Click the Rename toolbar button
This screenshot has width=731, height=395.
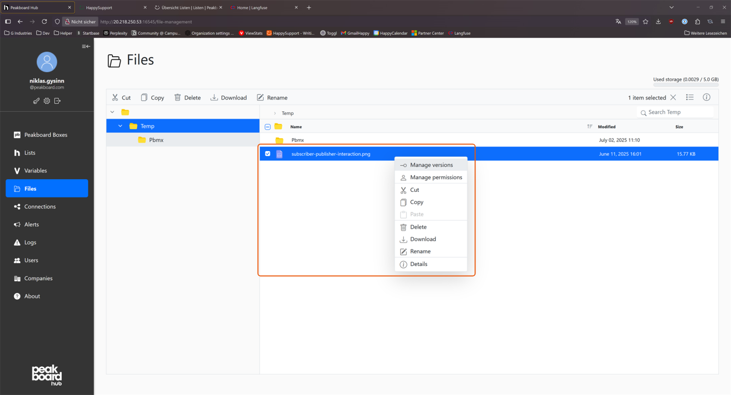(x=272, y=97)
